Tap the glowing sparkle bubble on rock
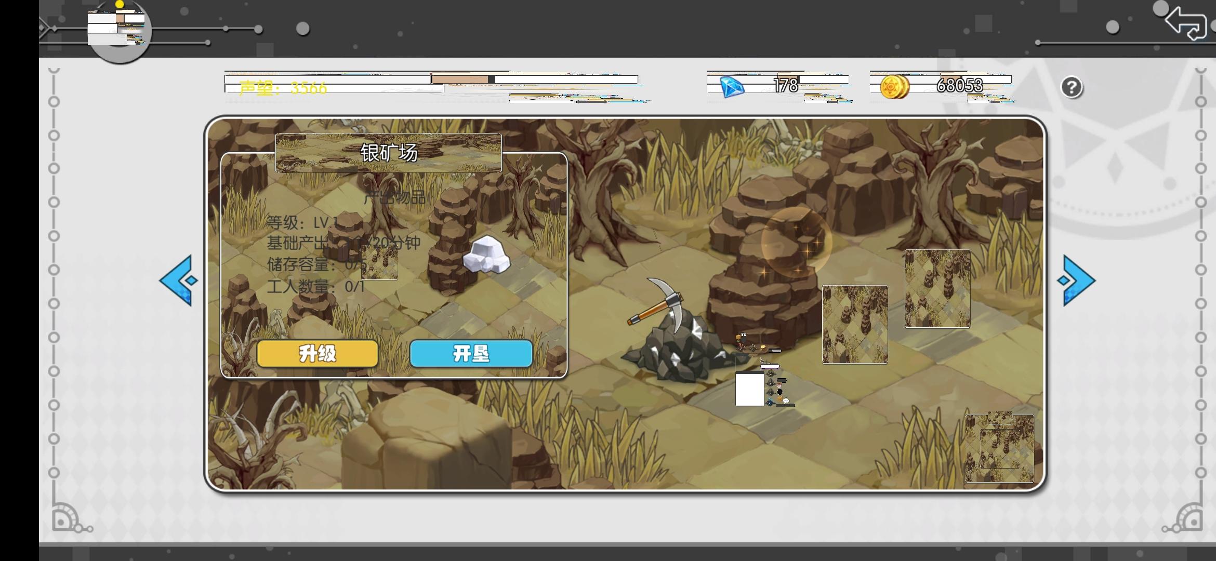Screen dimensions: 1216x561 796,242
